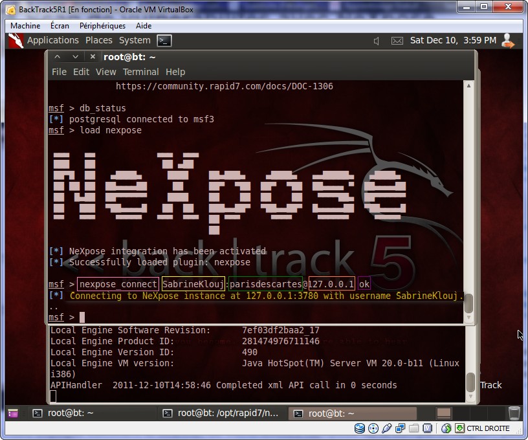Click 'postgresql connected to msf3' line
This screenshot has width=528, height=440.
pyautogui.click(x=142, y=120)
